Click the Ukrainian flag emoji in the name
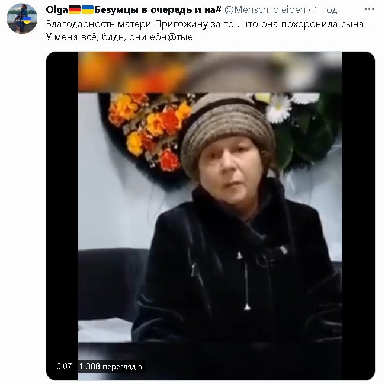The width and height of the screenshot is (385, 384). point(88,9)
